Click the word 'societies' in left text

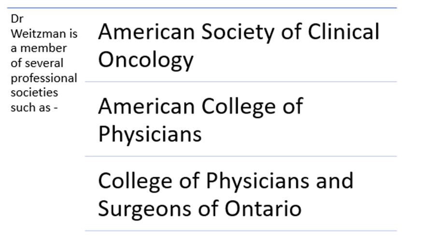[34, 93]
